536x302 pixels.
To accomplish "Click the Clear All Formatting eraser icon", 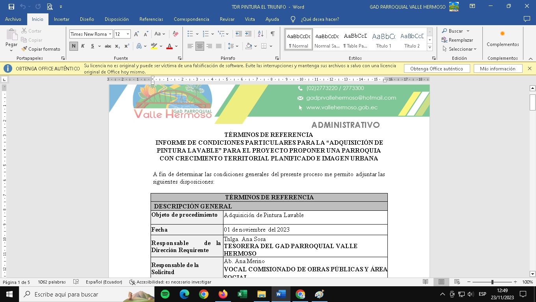I will (x=176, y=34).
